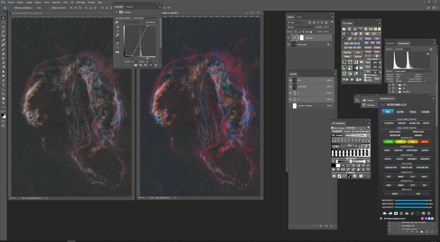Click the red X icon in TK7 Combo
The height and width of the screenshot is (242, 440).
coord(379,34)
